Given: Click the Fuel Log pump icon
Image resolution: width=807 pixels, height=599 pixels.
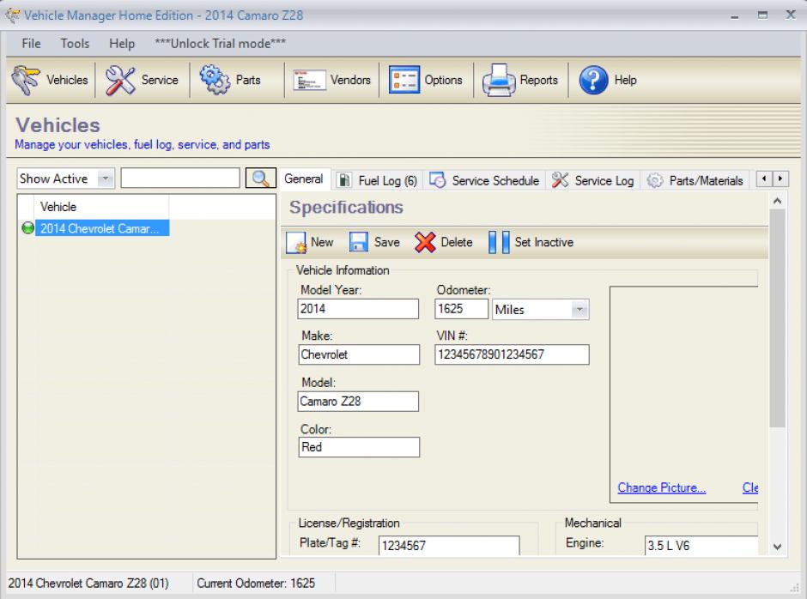Looking at the screenshot, I should (344, 180).
